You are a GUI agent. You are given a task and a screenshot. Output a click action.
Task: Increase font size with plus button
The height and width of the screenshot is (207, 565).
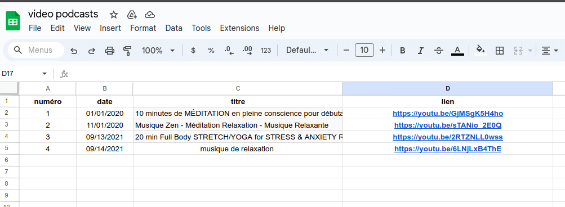point(382,51)
